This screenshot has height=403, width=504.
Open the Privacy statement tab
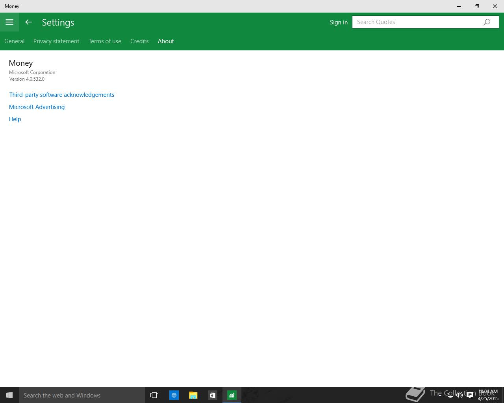coord(56,41)
